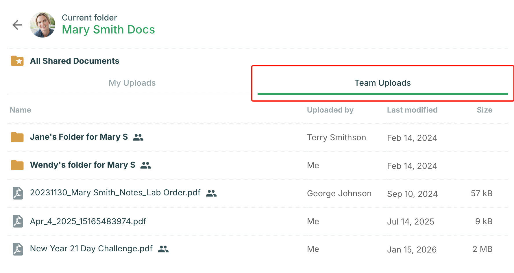Click PDF icon for Lab Order file

18,193
